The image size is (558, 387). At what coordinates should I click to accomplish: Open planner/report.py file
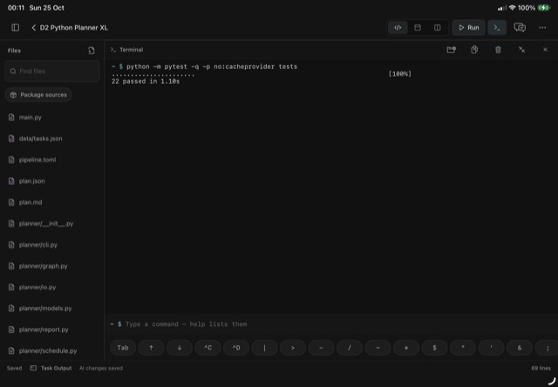52,329
